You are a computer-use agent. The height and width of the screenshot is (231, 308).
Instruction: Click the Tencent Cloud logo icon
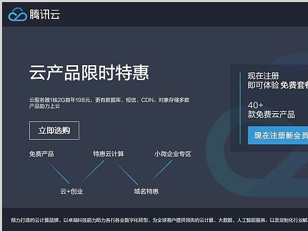(x=18, y=14)
